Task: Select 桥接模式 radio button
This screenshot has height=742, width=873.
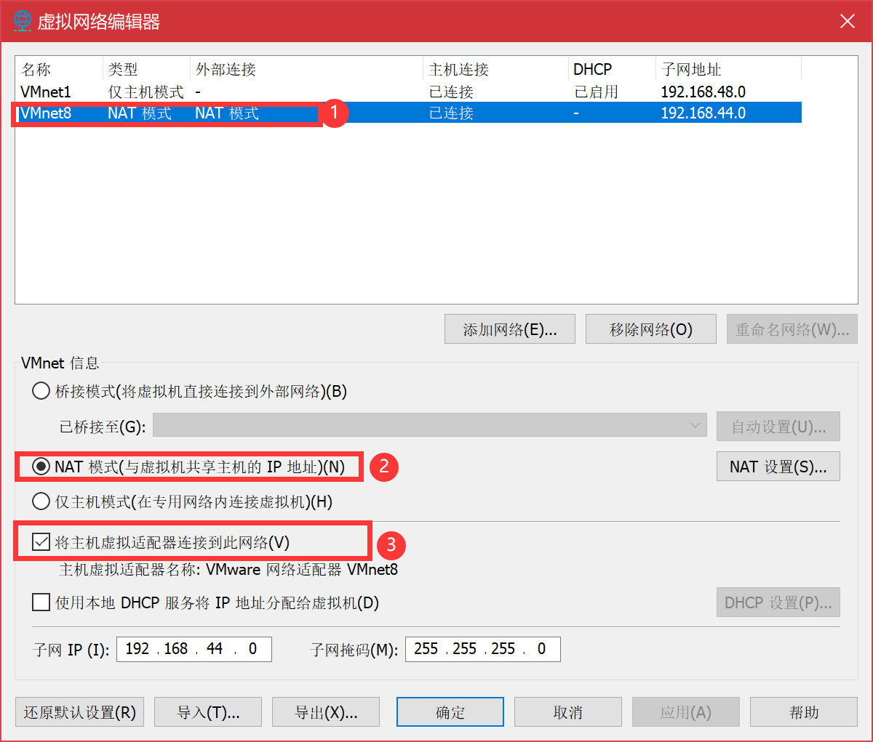Action: tap(41, 391)
